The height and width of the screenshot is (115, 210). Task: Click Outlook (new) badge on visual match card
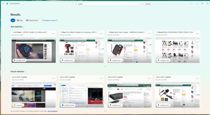tap(68, 105)
